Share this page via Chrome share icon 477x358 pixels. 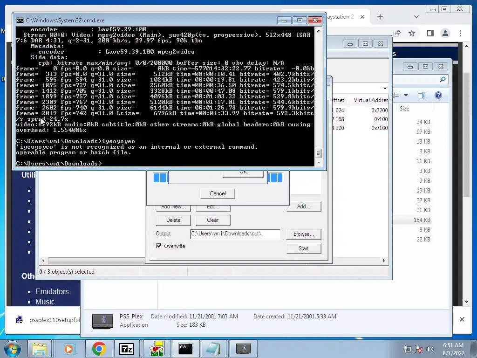tap(397, 33)
